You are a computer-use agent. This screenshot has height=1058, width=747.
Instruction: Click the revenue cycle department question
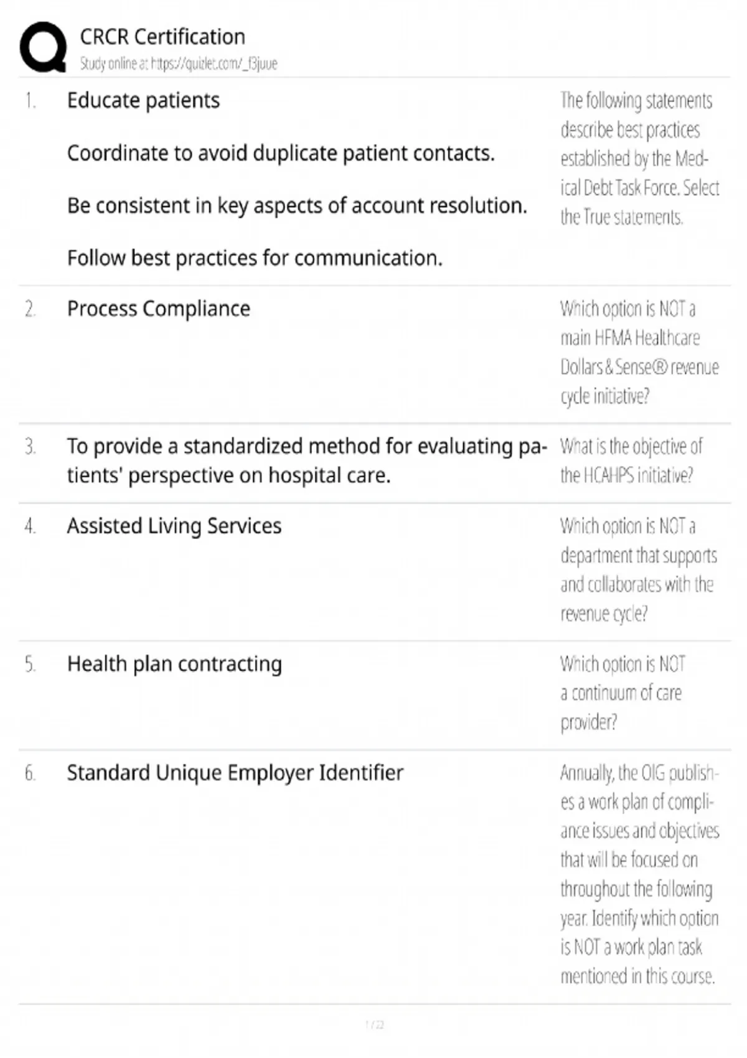[x=638, y=569]
